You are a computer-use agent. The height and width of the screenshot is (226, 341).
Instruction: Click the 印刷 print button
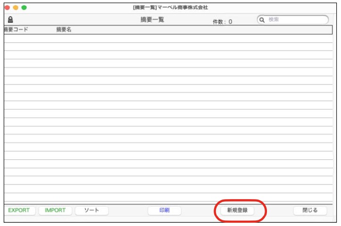point(164,210)
